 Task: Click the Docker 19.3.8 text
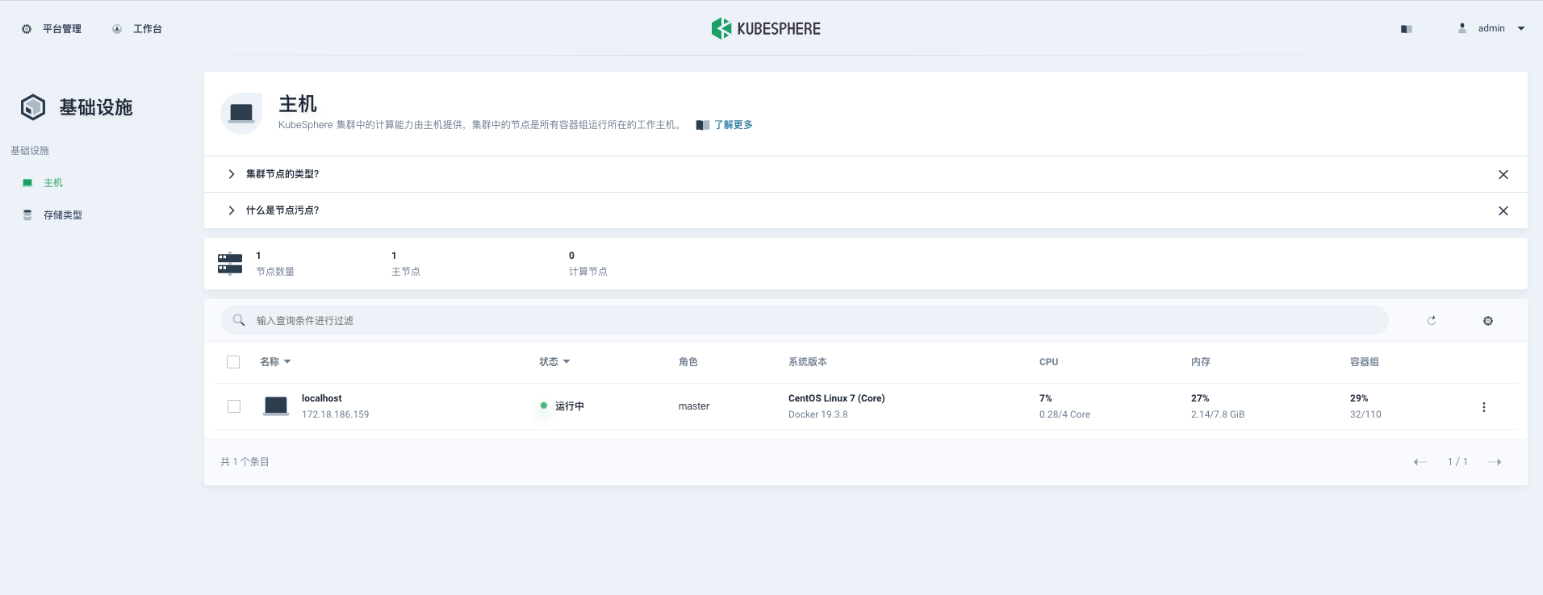tap(818, 414)
